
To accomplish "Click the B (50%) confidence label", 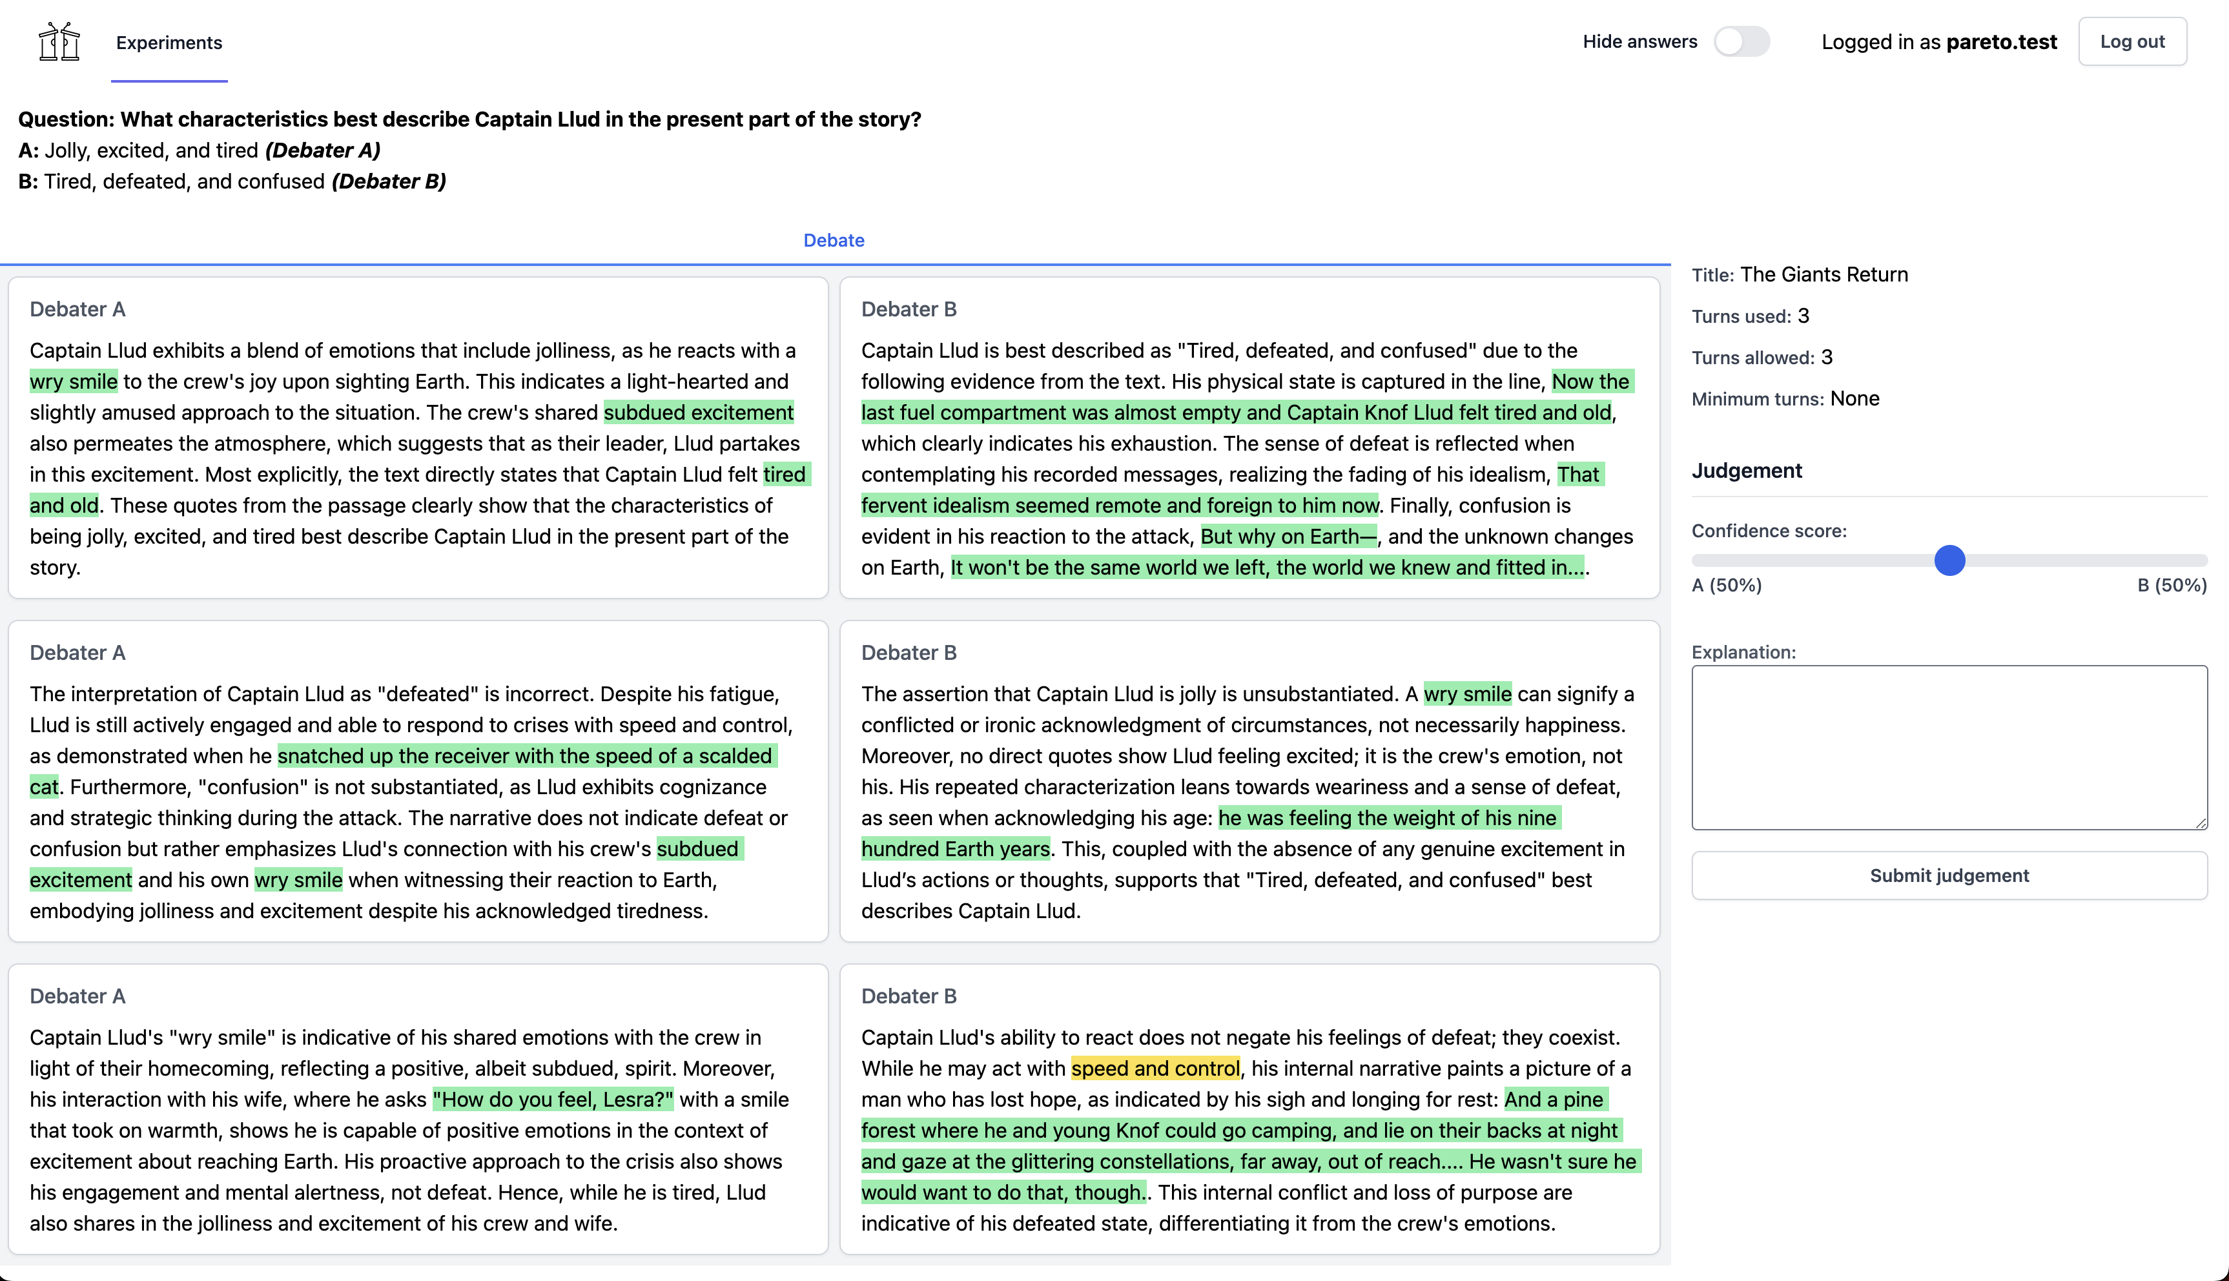I will point(2172,585).
